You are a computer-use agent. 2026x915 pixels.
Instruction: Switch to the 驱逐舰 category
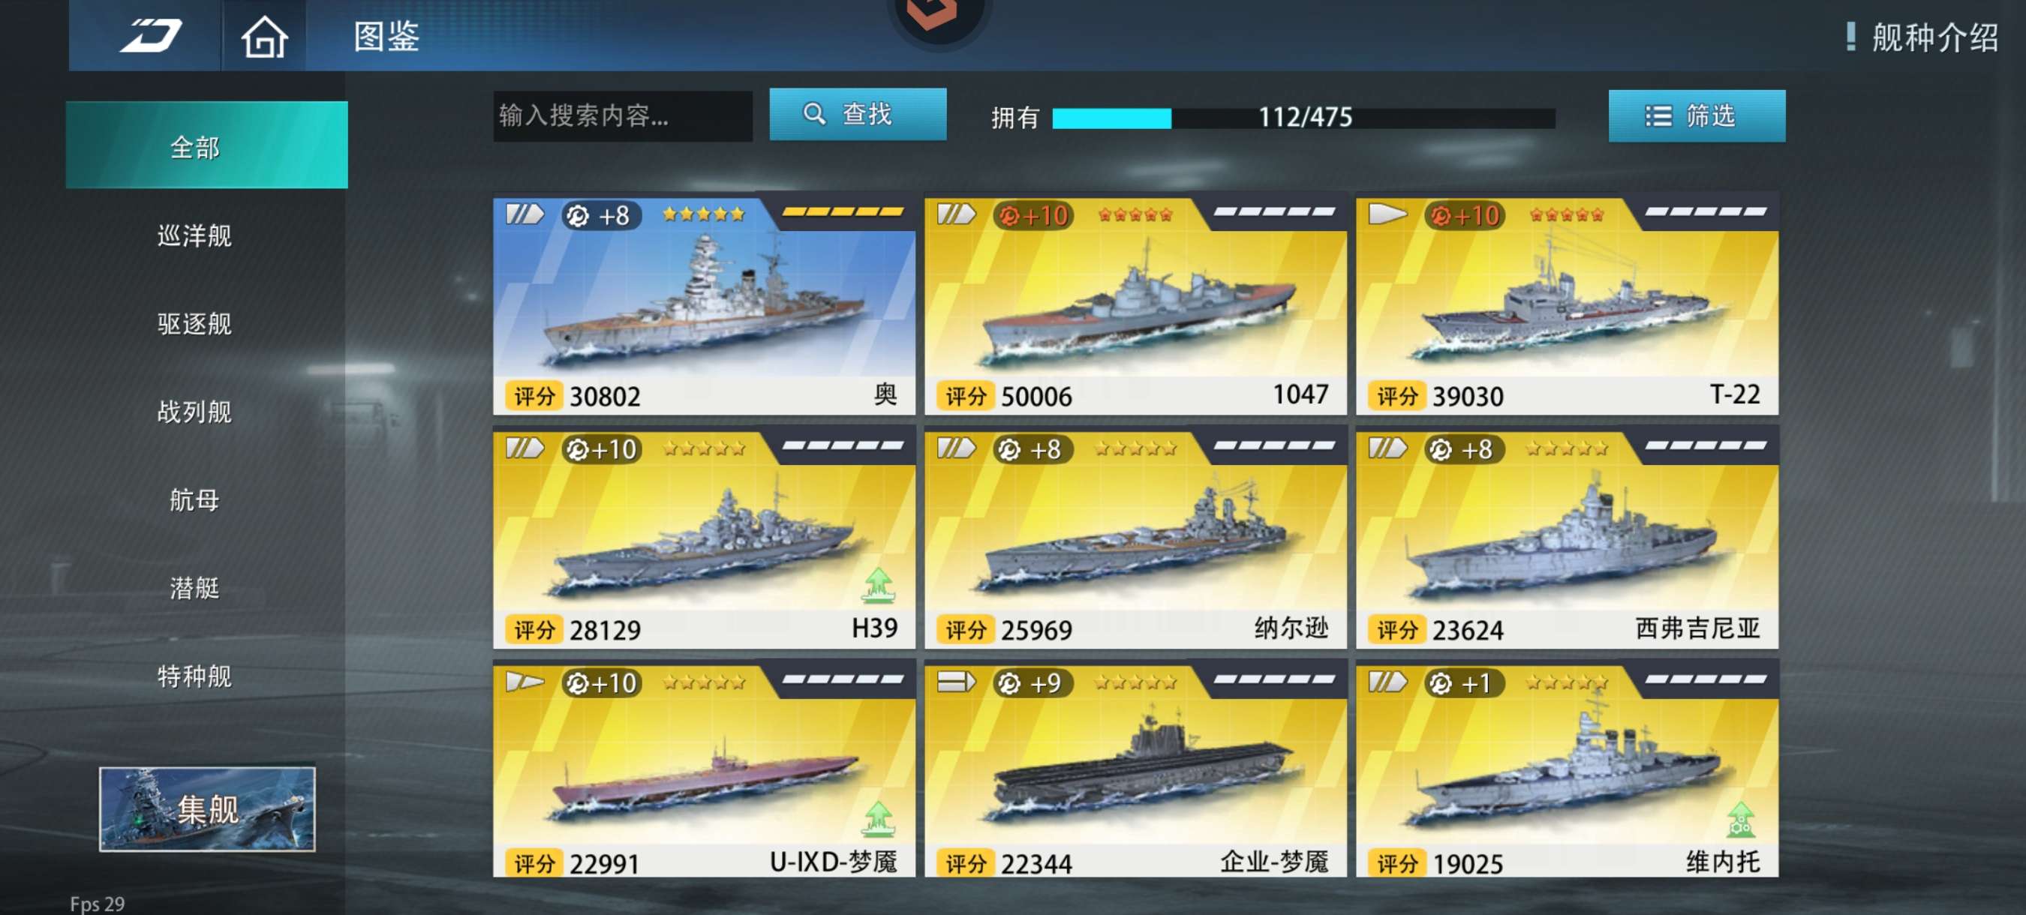pyautogui.click(x=194, y=324)
